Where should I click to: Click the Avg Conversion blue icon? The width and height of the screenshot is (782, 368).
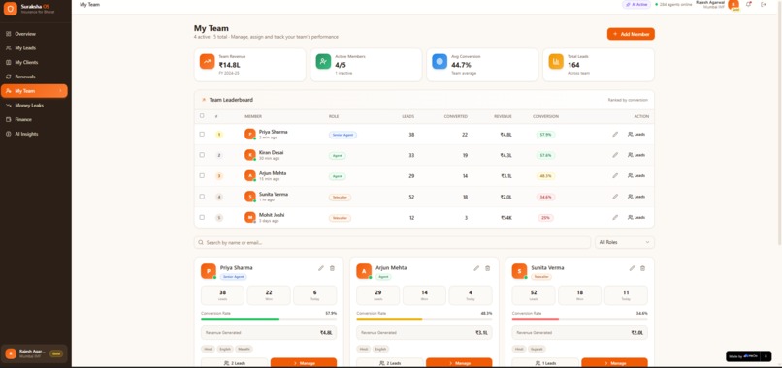tap(440, 61)
